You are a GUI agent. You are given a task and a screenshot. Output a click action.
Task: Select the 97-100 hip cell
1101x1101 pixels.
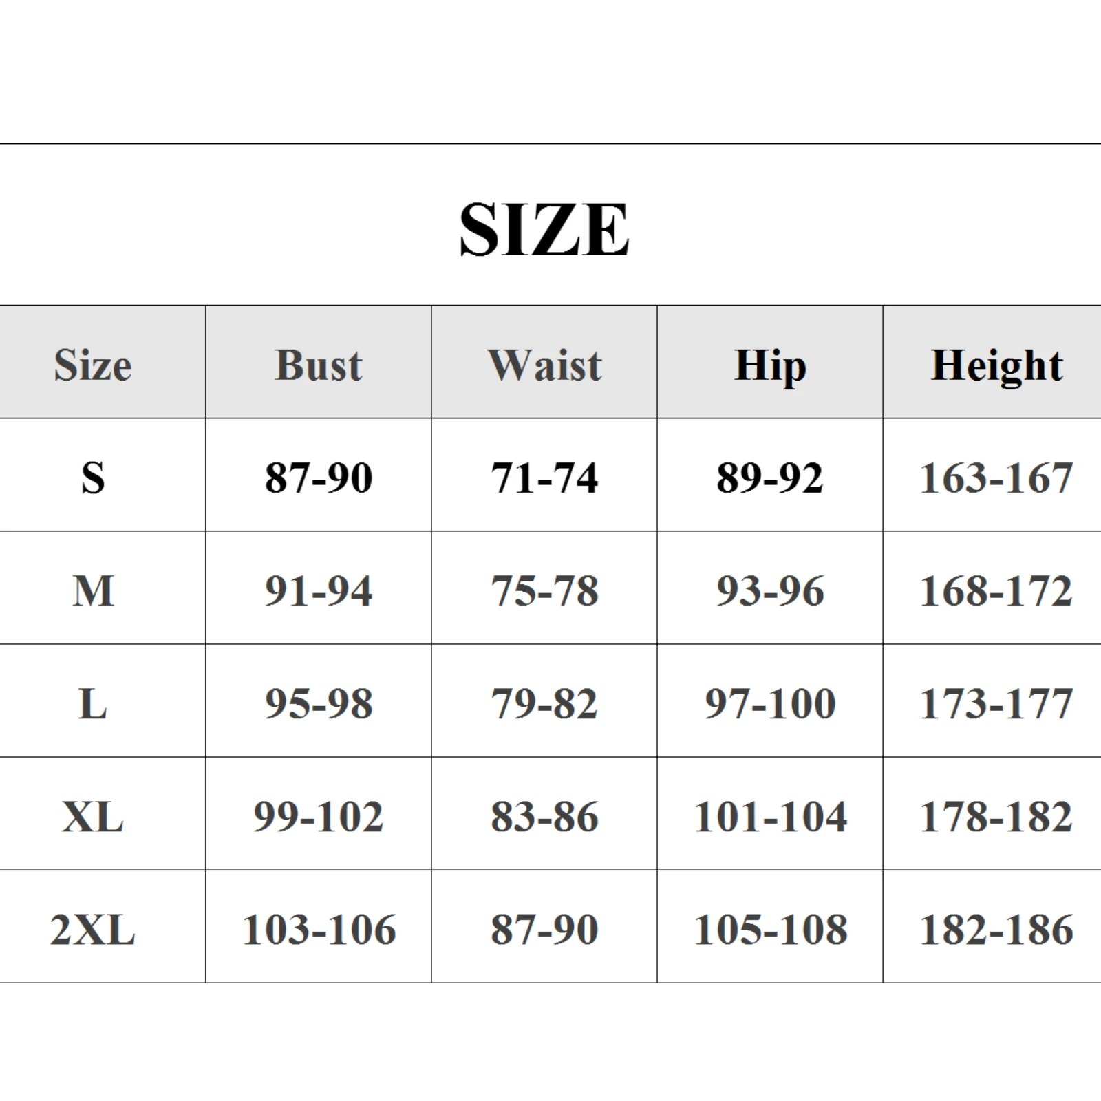tap(770, 704)
